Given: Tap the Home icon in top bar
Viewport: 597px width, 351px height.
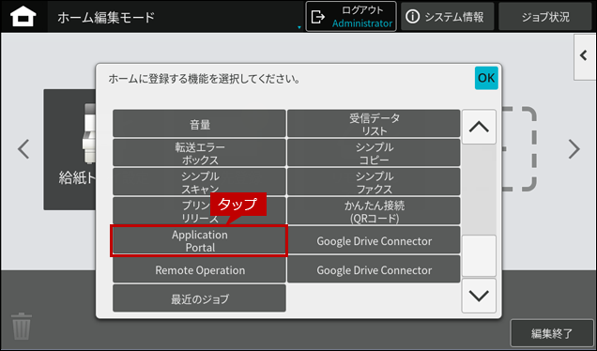Looking at the screenshot, I should pyautogui.click(x=23, y=17).
